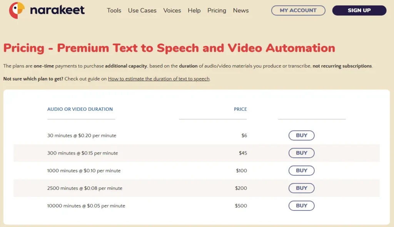Click the $500 price value

pos(241,206)
